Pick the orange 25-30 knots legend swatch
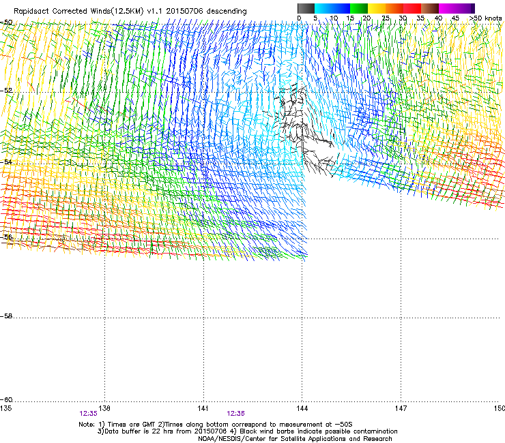The width and height of the screenshot is (505, 443). coord(394,8)
